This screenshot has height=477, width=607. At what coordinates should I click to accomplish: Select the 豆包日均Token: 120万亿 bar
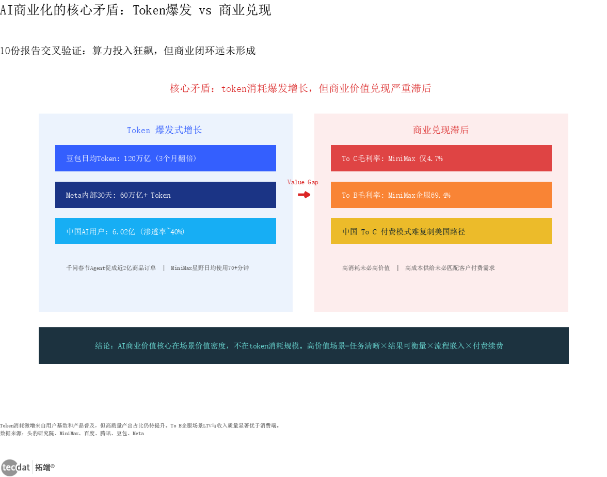click(x=166, y=158)
